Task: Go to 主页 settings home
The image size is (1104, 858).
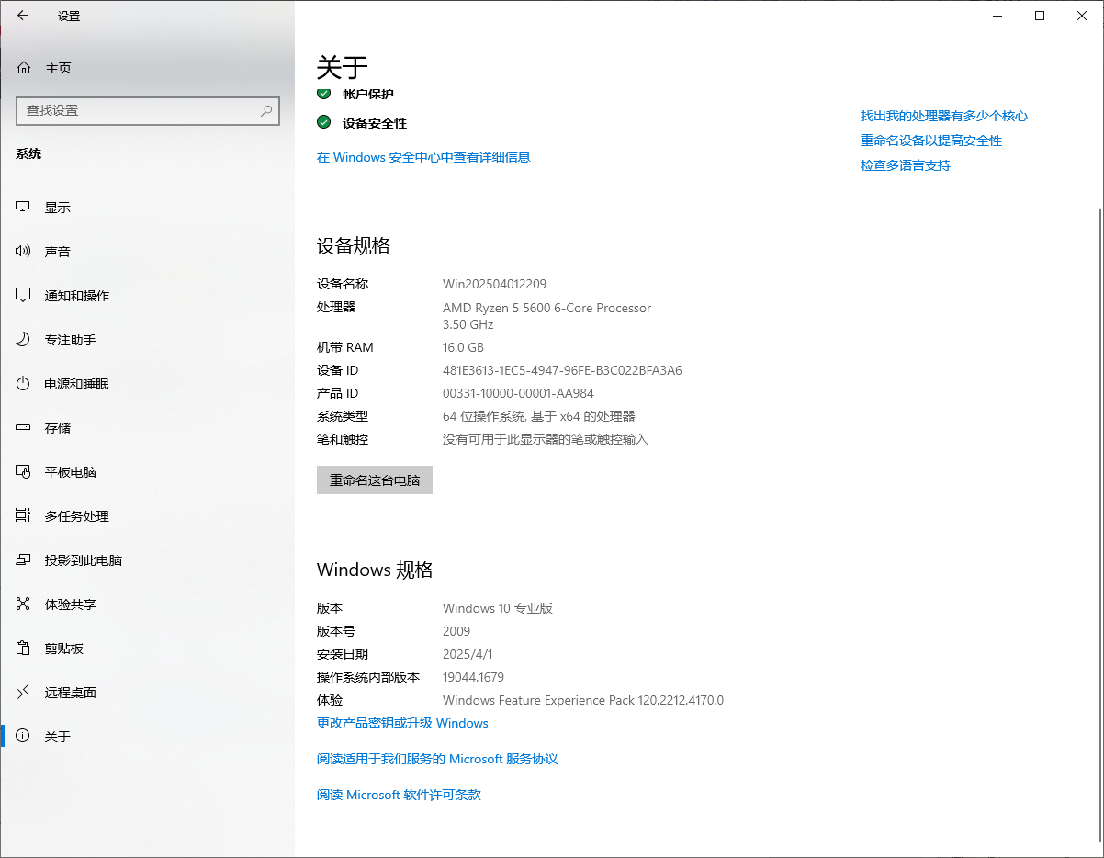Action: coord(147,68)
